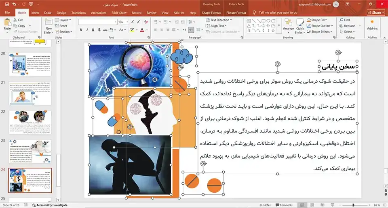This screenshot has width=388, height=208.
Task: Insert a New Slide
Action: pyautogui.click(x=48, y=26)
